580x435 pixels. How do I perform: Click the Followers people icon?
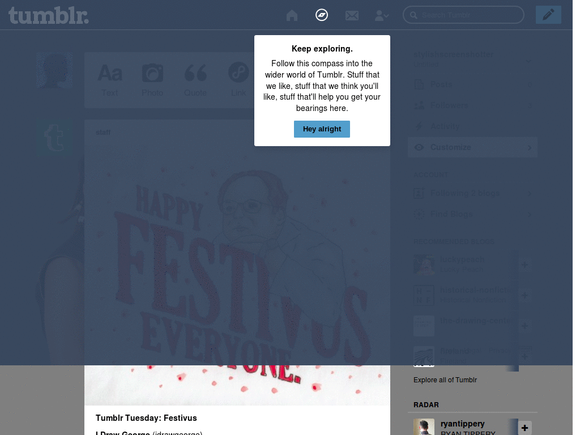(x=419, y=105)
